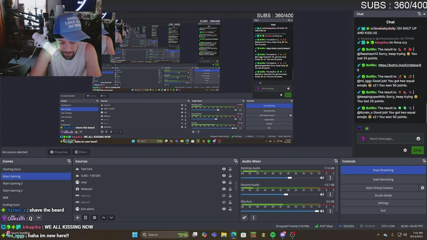Pop out the Controls dock float icon
The height and width of the screenshot is (240, 427).
click(424, 161)
